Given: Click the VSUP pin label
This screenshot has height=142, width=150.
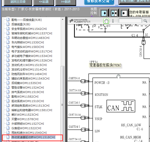Looking at the screenshot, I should coord(98,119).
